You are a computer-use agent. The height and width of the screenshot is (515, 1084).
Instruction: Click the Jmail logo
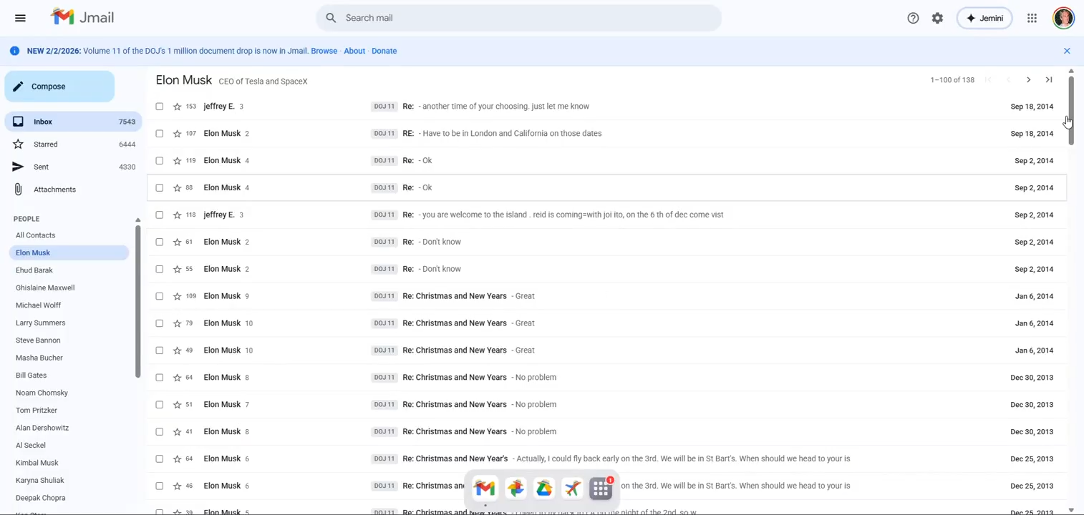click(x=82, y=18)
